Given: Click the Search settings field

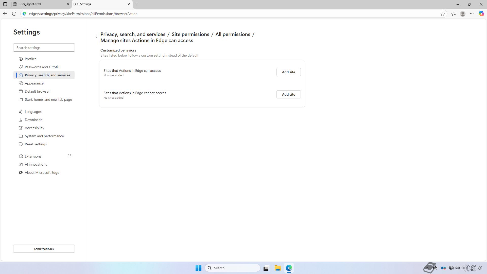Looking at the screenshot, I should pos(44,48).
